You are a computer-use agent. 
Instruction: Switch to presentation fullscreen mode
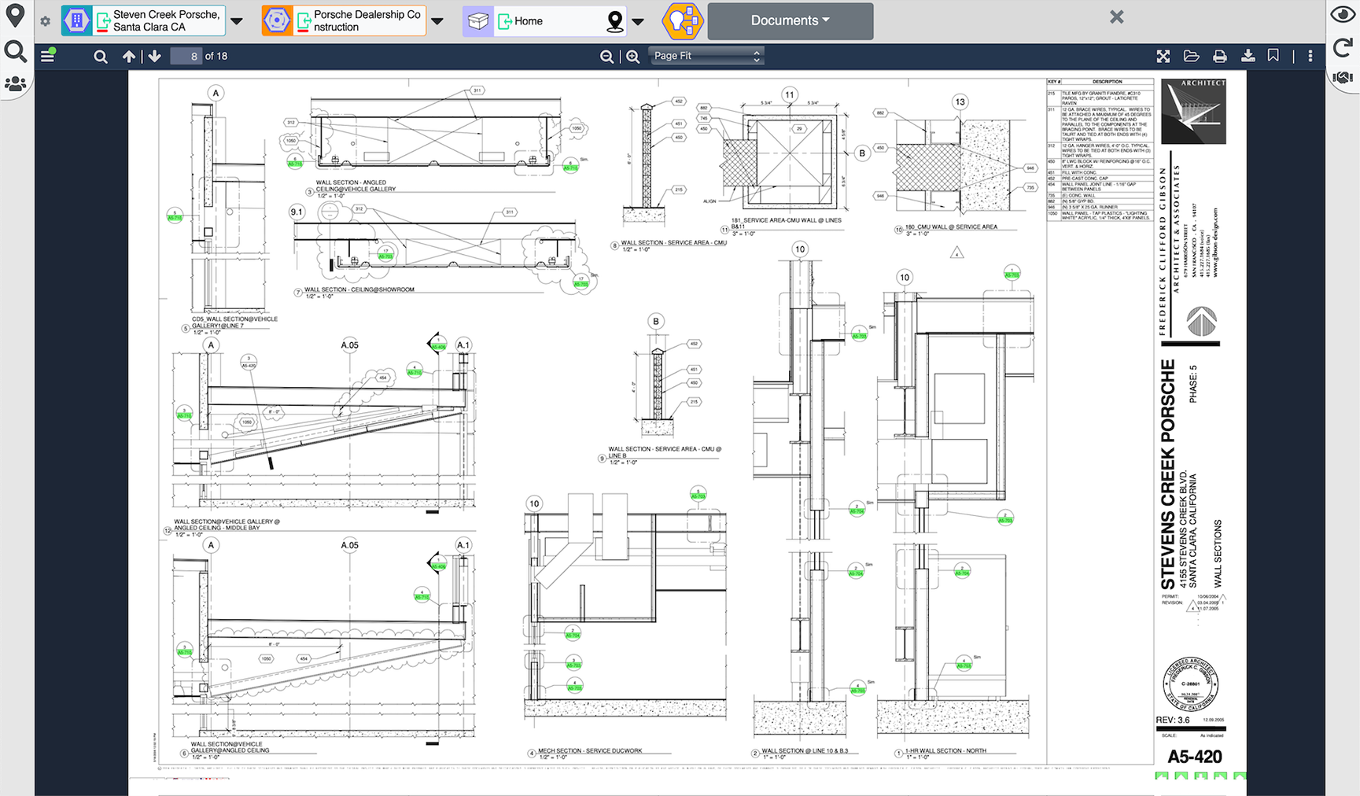coord(1163,57)
